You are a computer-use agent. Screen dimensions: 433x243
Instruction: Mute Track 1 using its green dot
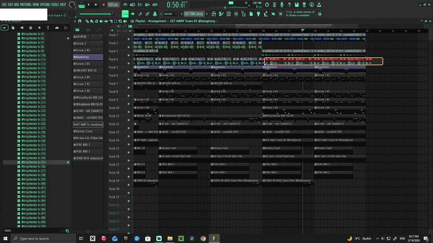click(x=129, y=39)
